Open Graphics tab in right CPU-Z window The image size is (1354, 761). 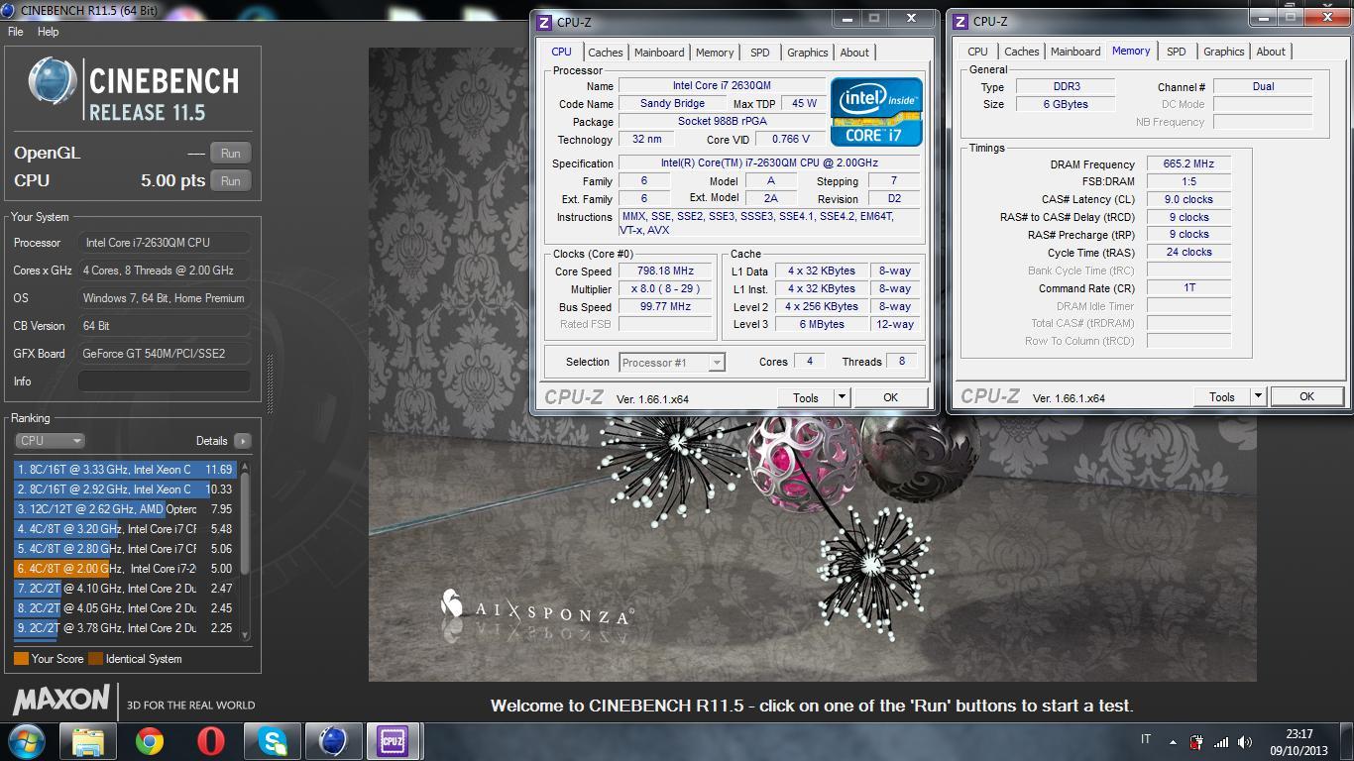(x=1224, y=52)
